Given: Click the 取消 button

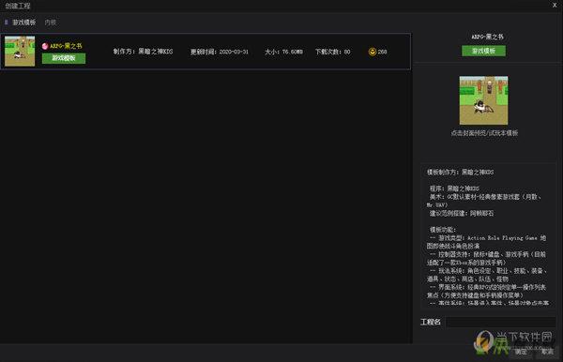Looking at the screenshot, I should [547, 352].
